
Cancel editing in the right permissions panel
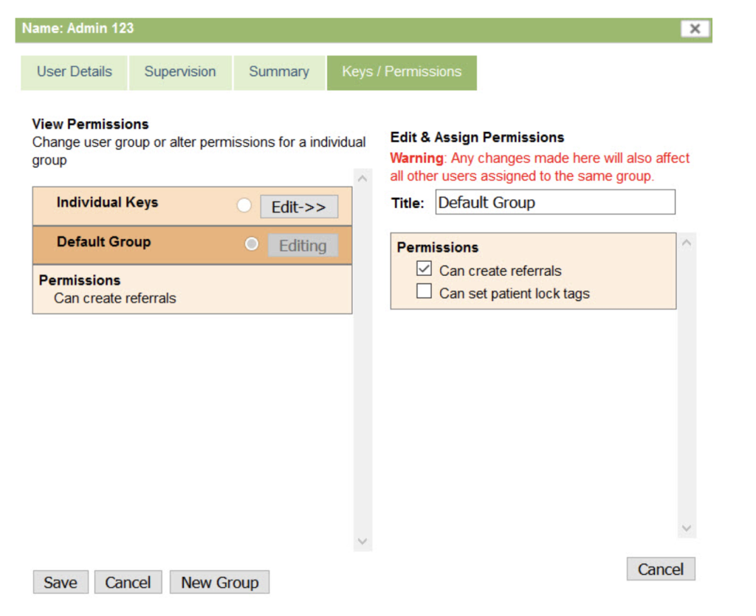point(661,569)
